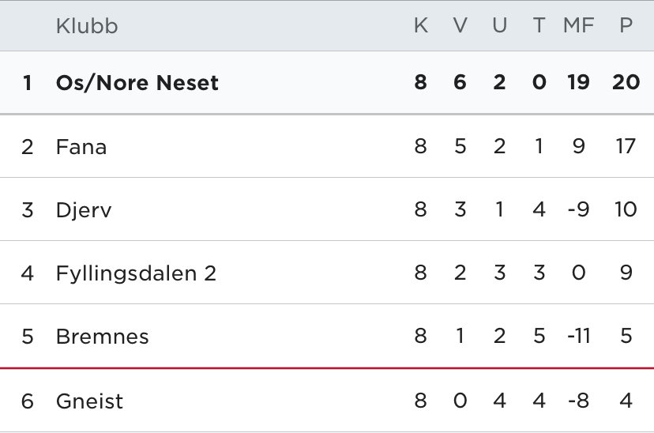The width and height of the screenshot is (654, 433).
Task: Select the Djerv team name
Action: (x=84, y=210)
